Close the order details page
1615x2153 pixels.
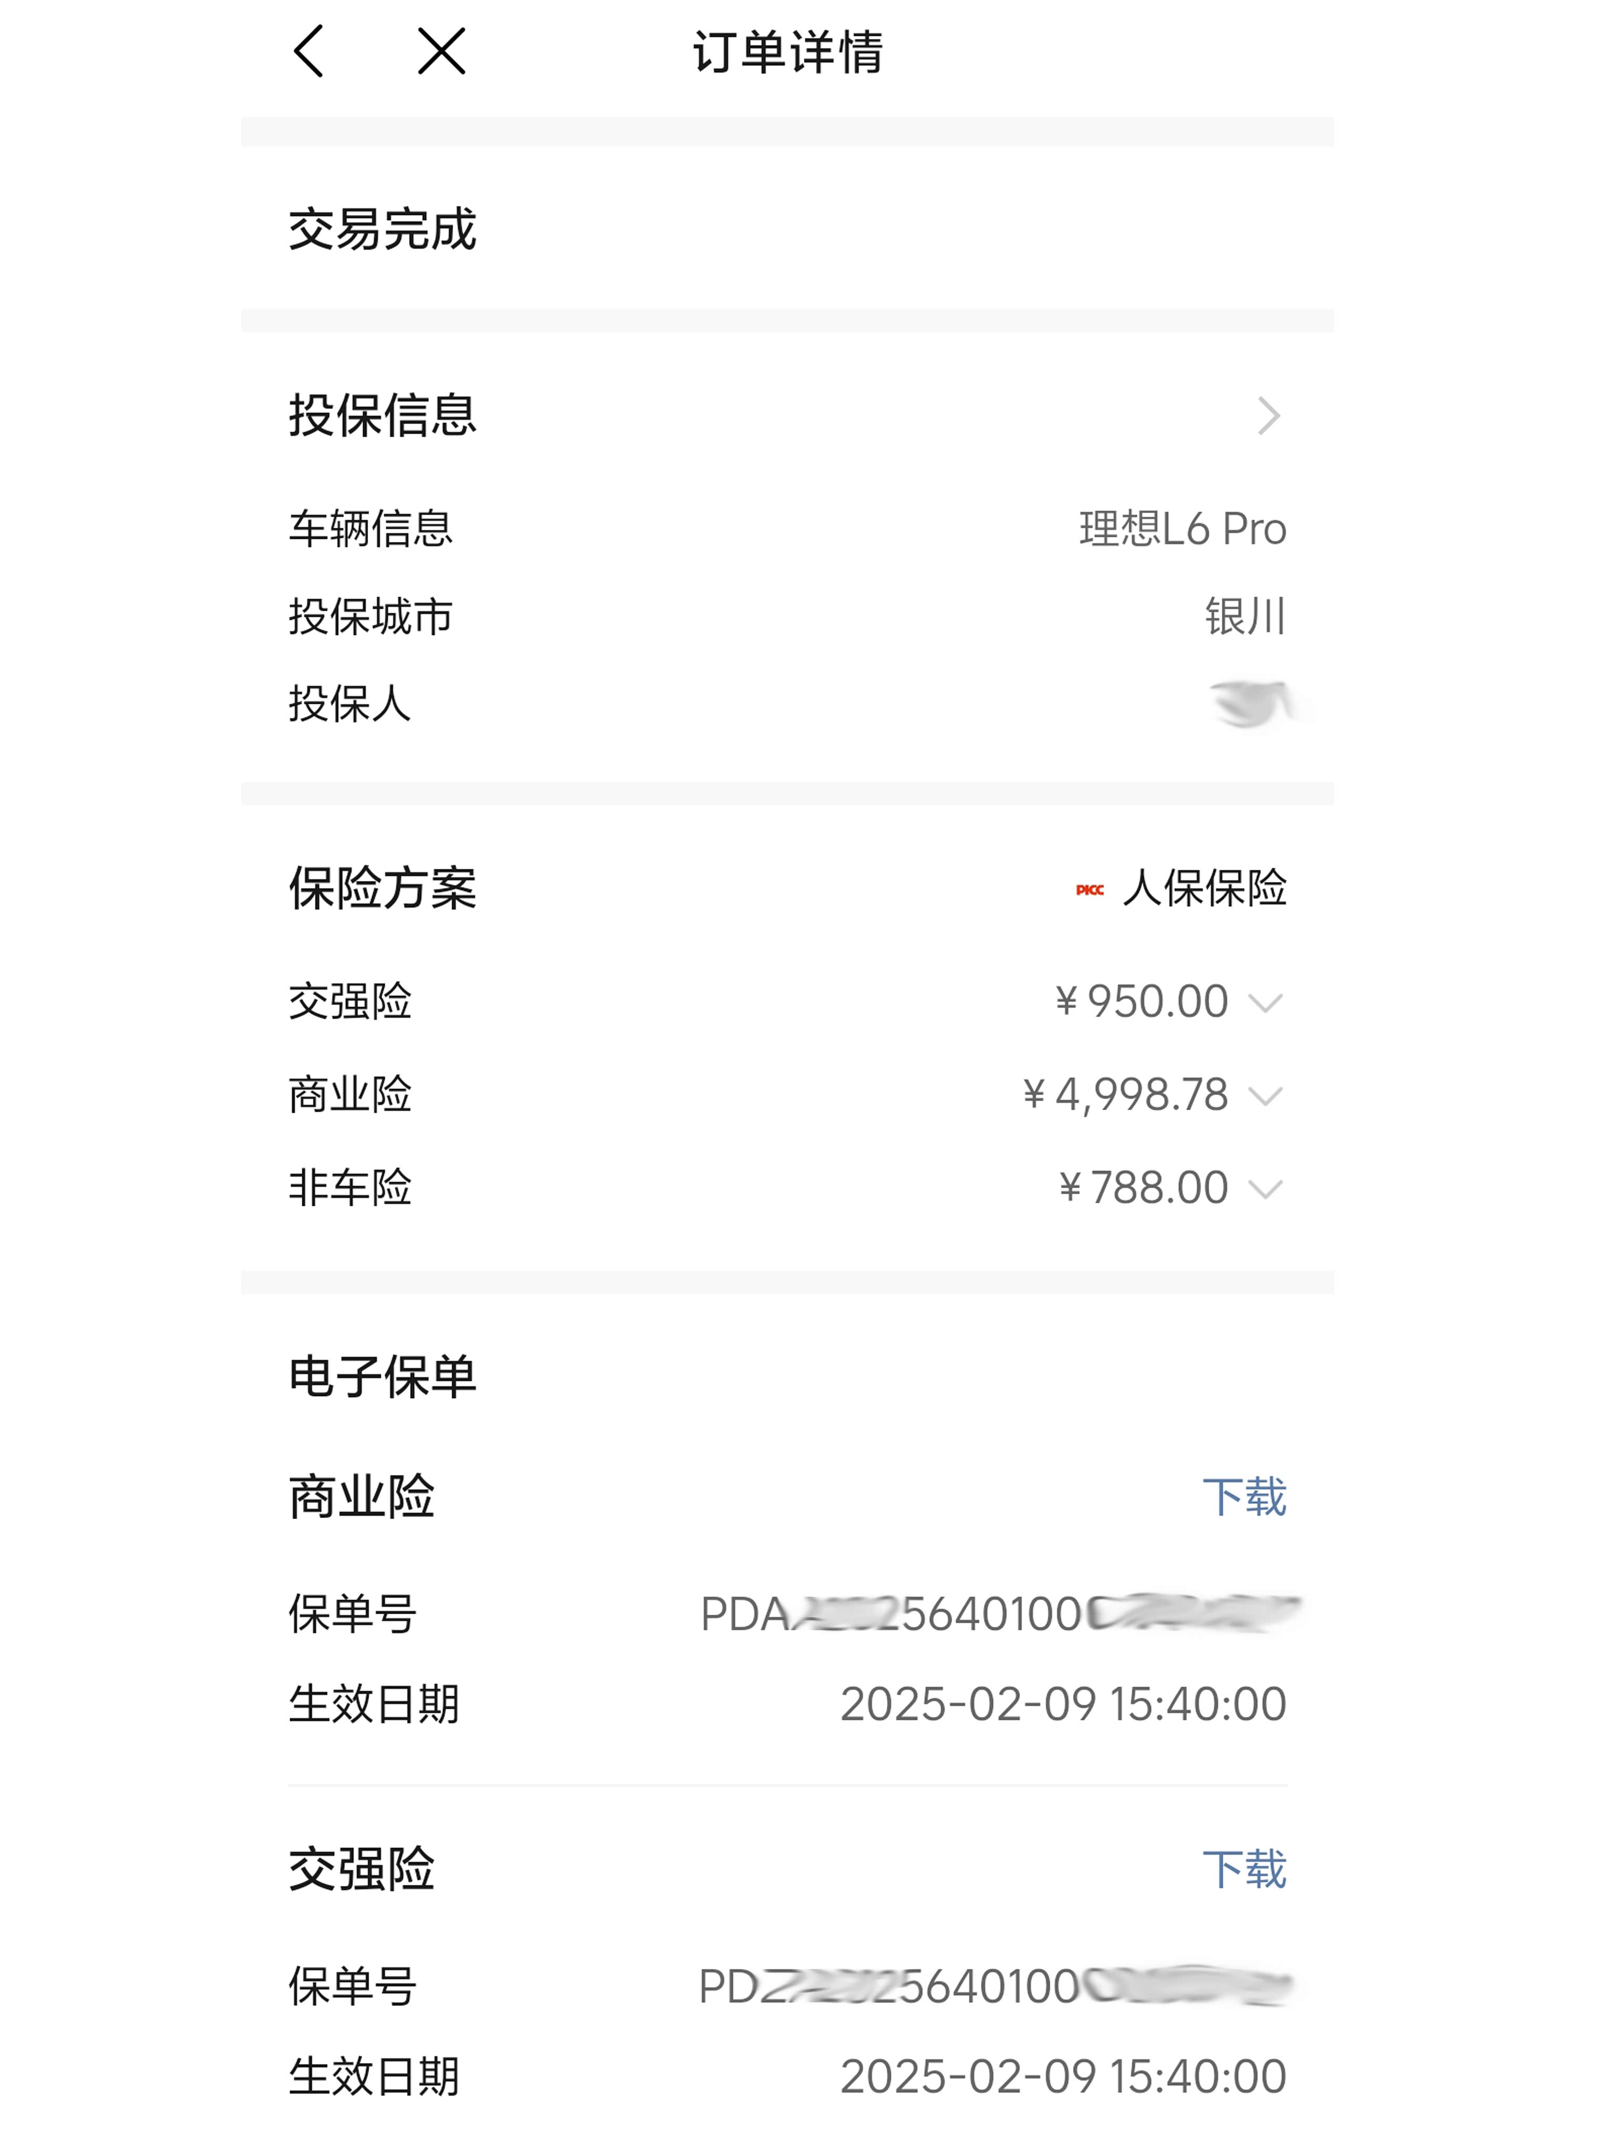pos(441,52)
